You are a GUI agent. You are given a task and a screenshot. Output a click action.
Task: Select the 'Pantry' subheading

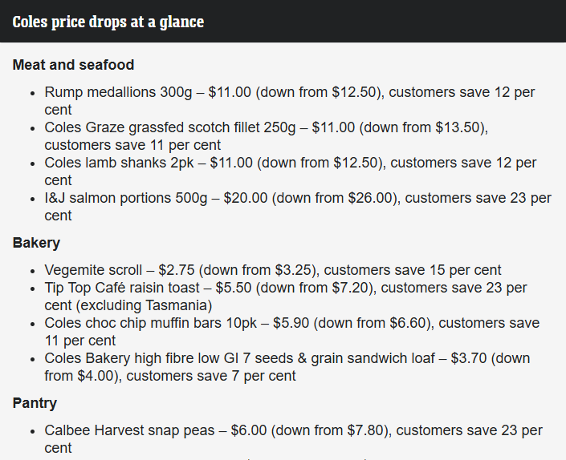click(x=35, y=403)
